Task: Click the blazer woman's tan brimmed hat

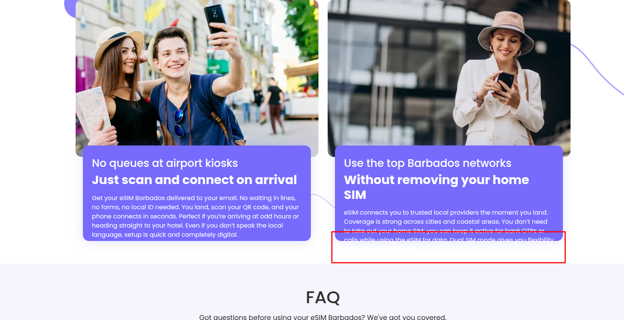Action: tap(506, 32)
